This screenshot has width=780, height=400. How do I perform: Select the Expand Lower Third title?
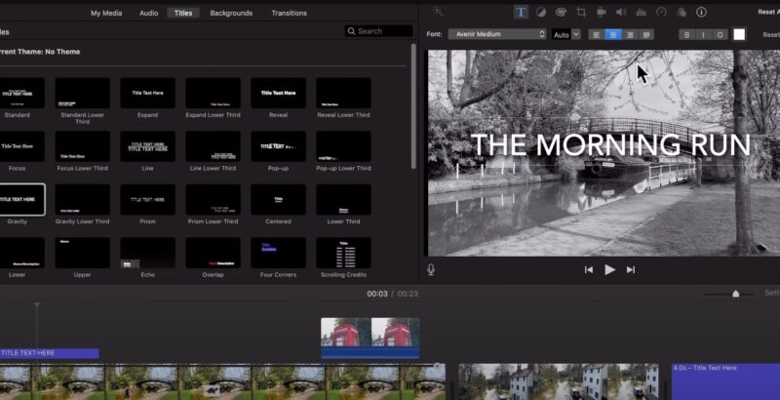[213, 93]
